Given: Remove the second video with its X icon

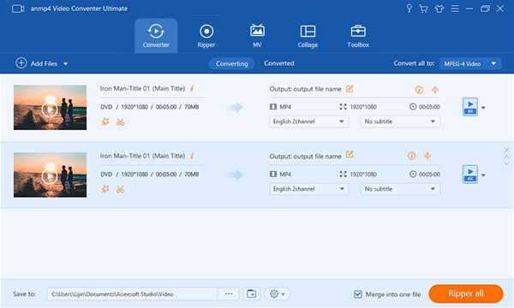Looking at the screenshot, I should click(x=506, y=150).
